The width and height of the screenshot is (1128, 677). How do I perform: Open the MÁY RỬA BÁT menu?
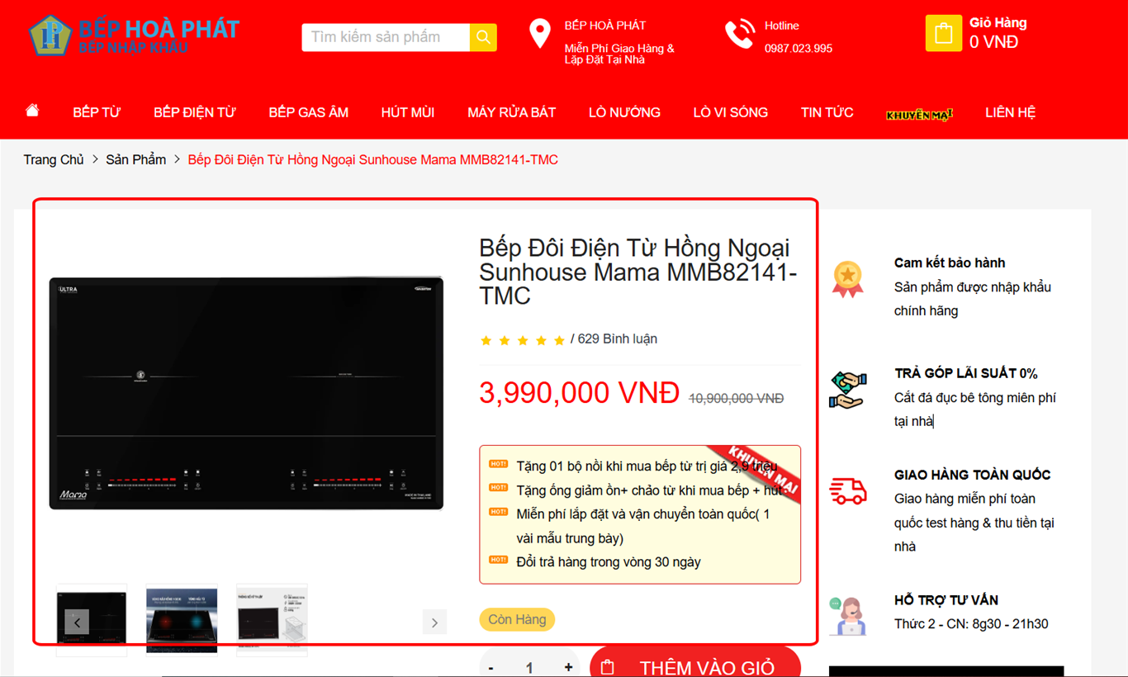tap(511, 112)
